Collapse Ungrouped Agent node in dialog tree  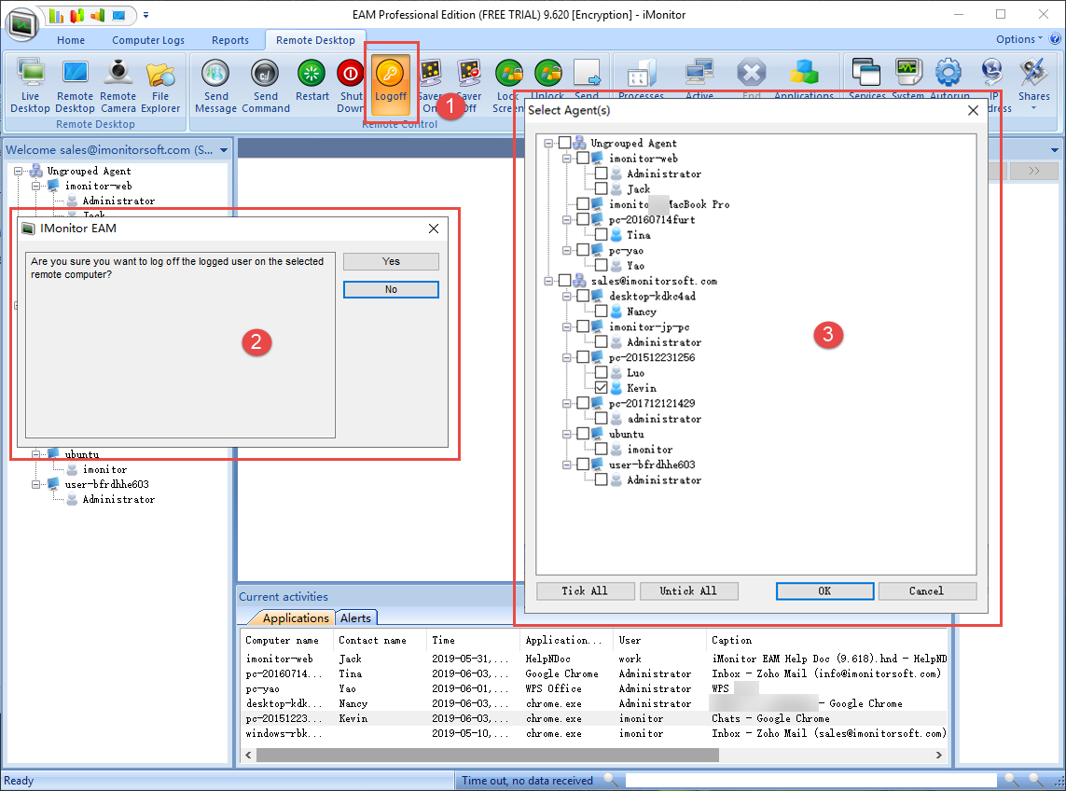click(548, 143)
